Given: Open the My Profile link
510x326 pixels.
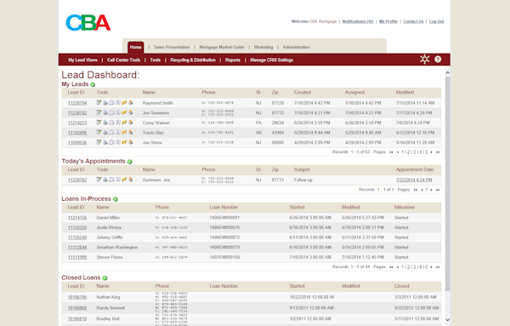Looking at the screenshot, I should click(x=388, y=21).
